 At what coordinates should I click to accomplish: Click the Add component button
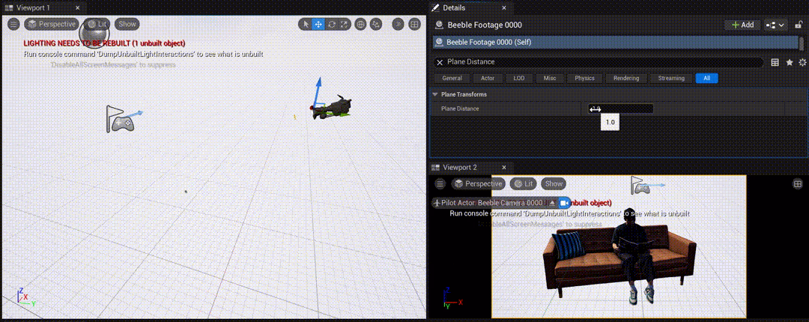[x=742, y=25]
